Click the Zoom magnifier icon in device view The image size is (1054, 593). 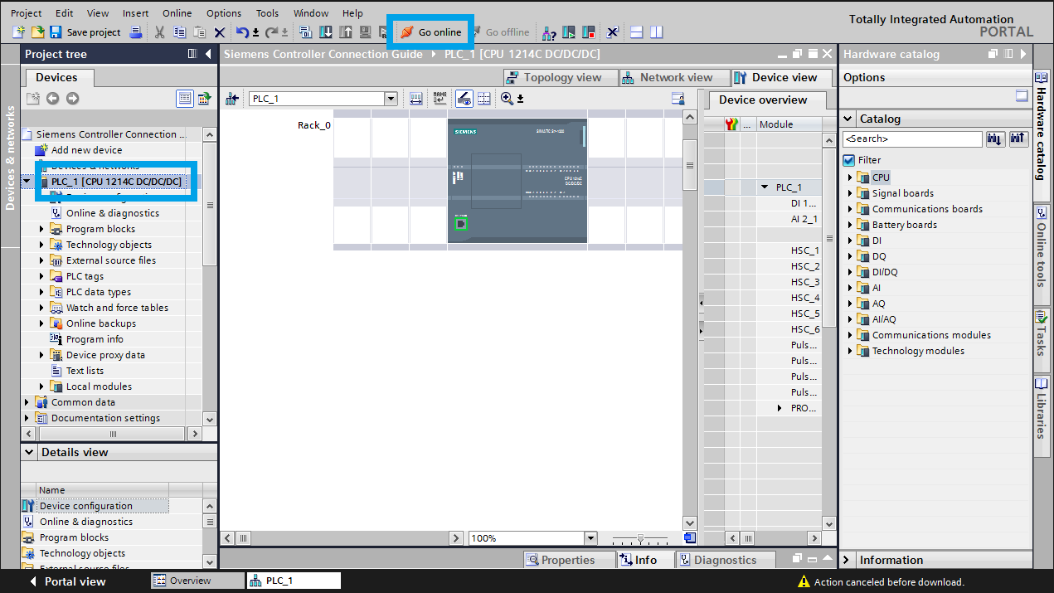click(x=507, y=98)
